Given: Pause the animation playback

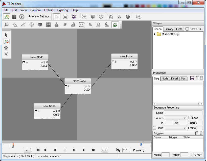Looking at the screenshot, I should tap(64, 150).
